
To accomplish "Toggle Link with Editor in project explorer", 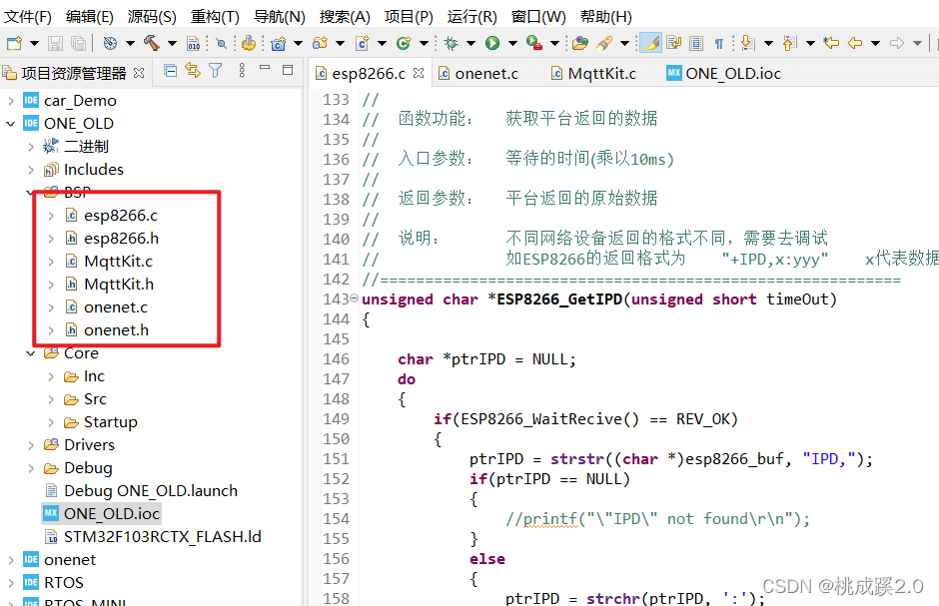I will pos(193,71).
